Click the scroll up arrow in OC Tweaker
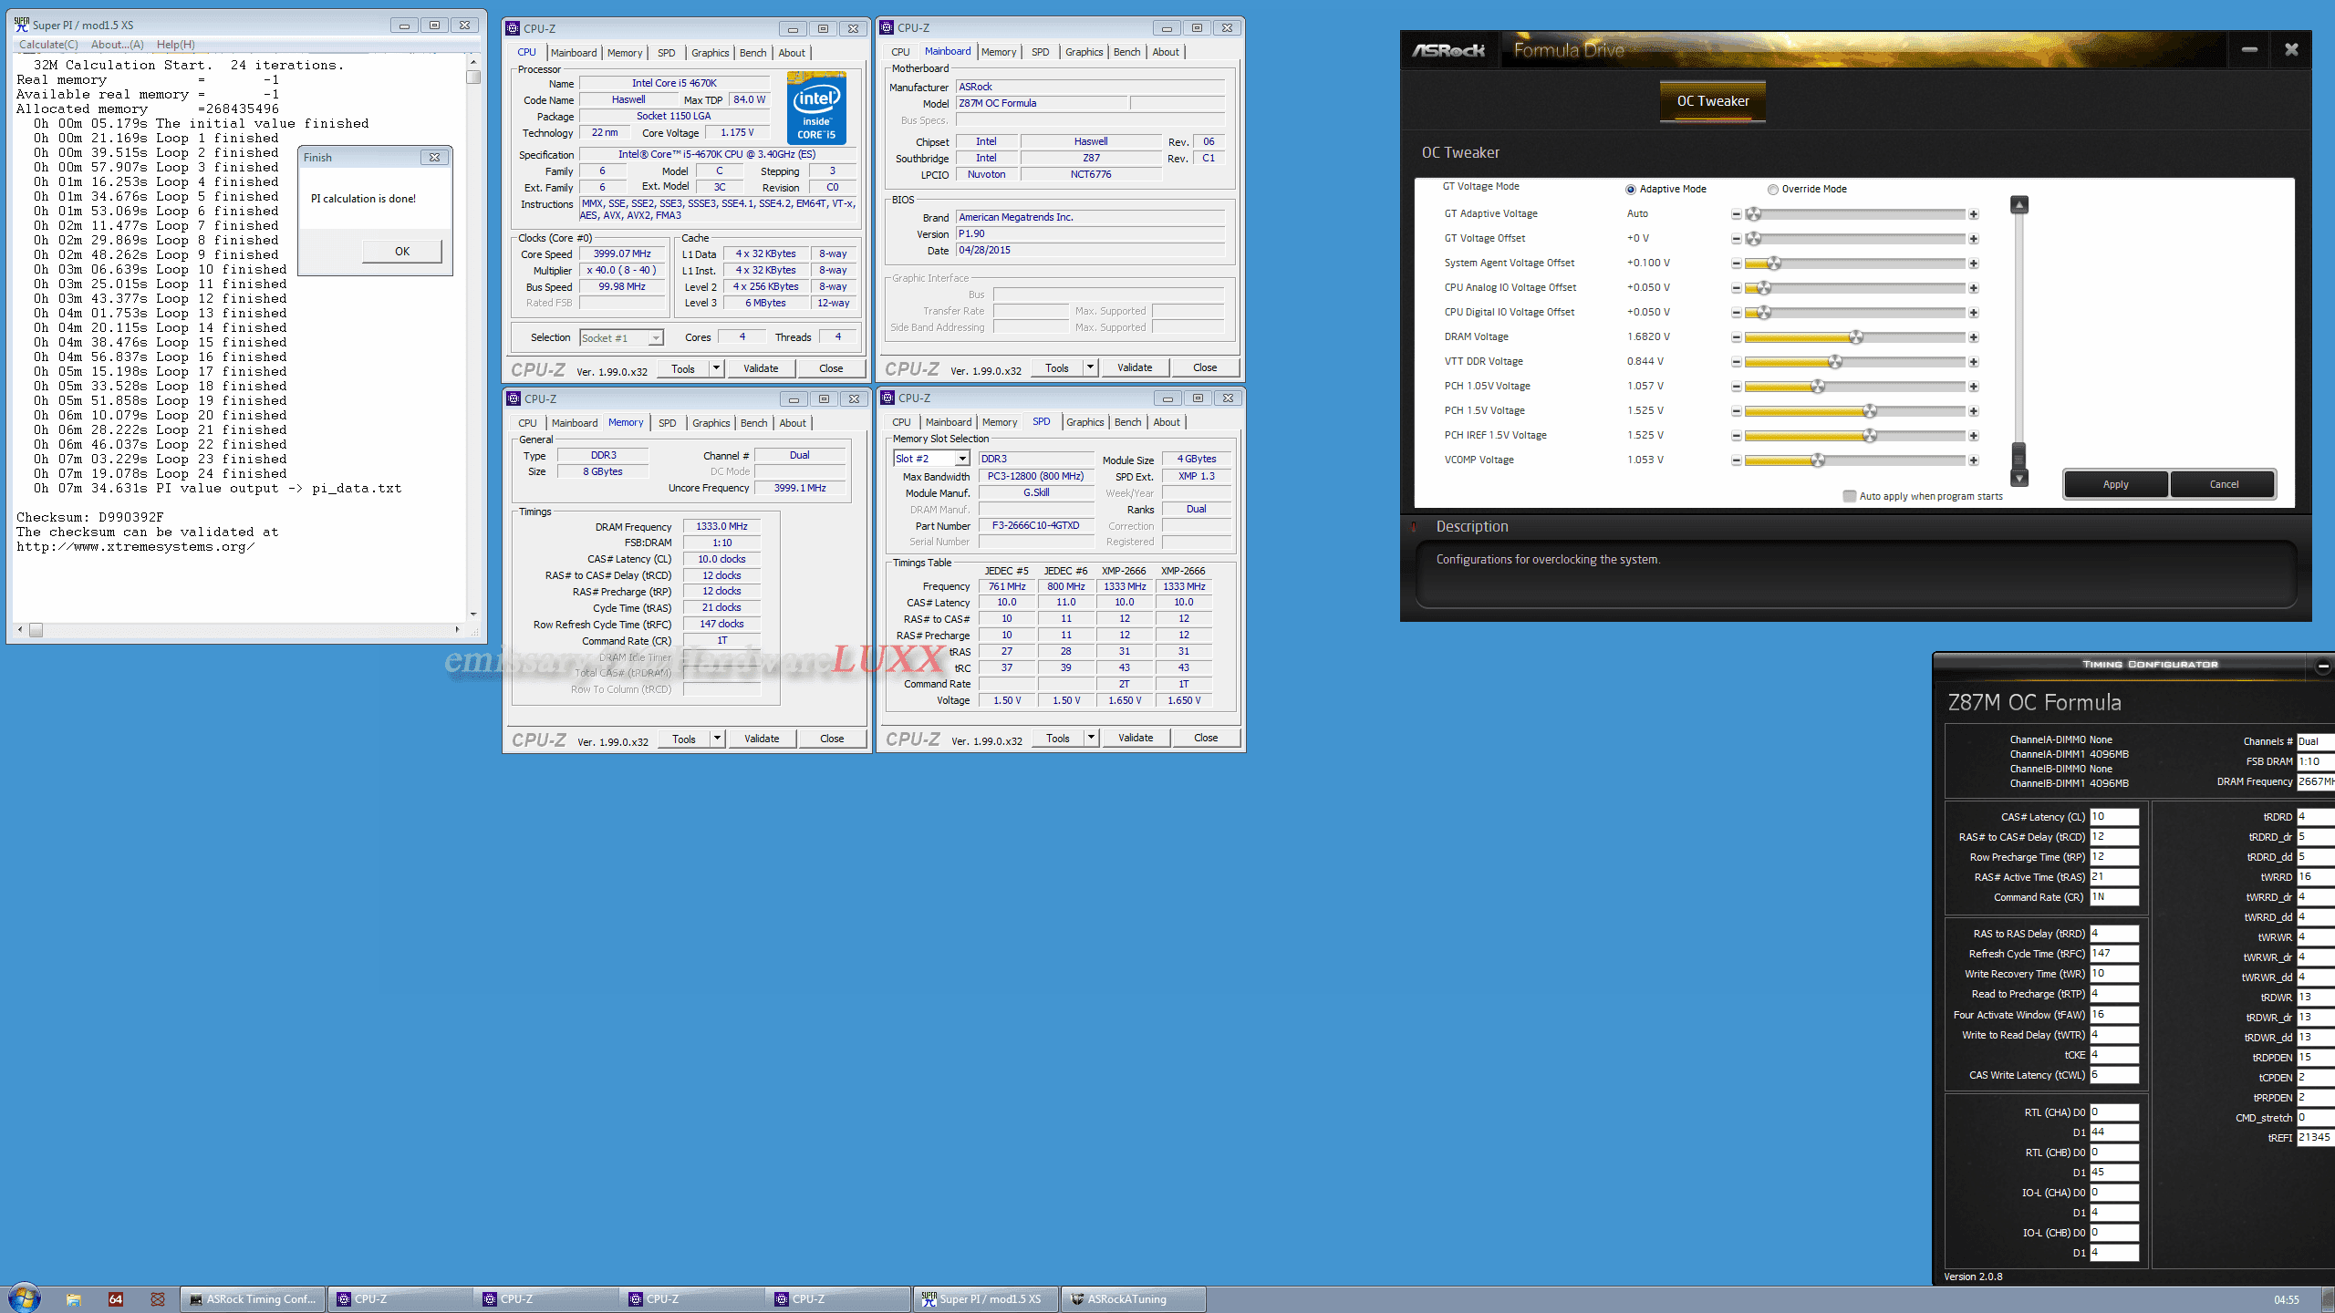The image size is (2335, 1313). [2019, 205]
